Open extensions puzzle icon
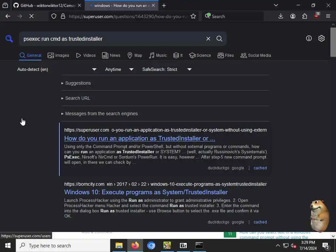 tap(304, 16)
